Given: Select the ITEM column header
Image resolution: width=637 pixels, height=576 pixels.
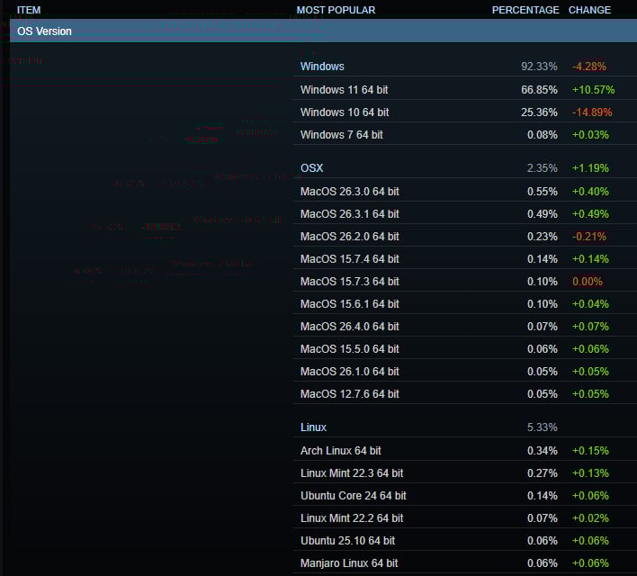Looking at the screenshot, I should coord(29,10).
